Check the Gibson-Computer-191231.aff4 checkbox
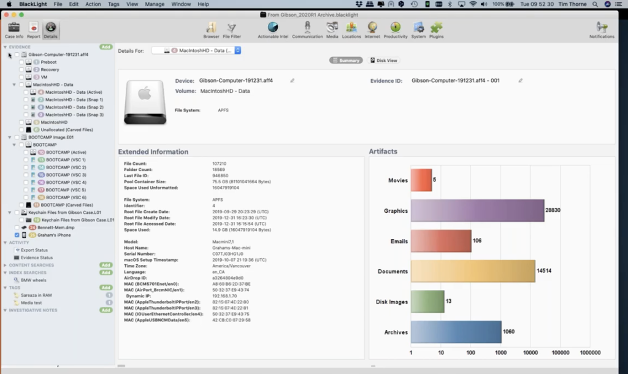The height and width of the screenshot is (374, 628). (17, 55)
